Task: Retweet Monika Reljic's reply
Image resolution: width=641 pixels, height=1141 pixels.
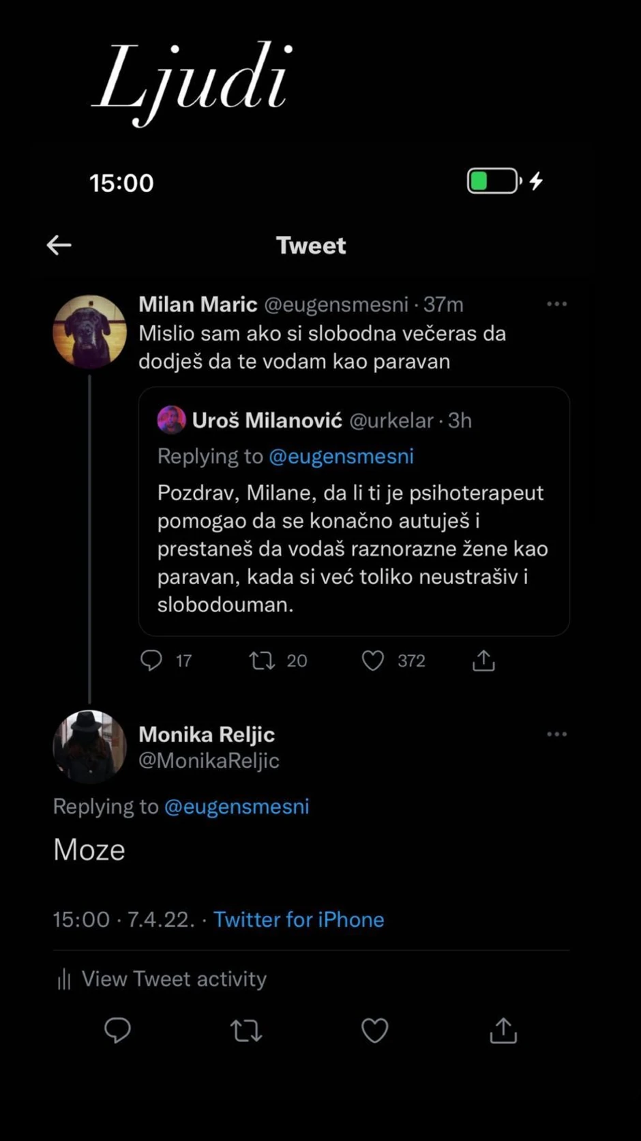Action: click(x=246, y=1030)
